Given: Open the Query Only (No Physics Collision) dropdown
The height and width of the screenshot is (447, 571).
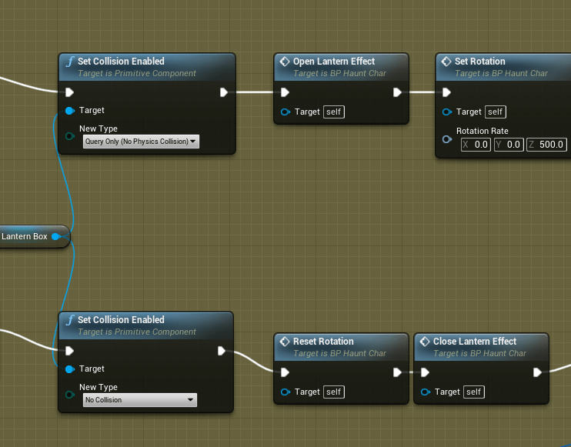Looking at the screenshot, I should [140, 142].
